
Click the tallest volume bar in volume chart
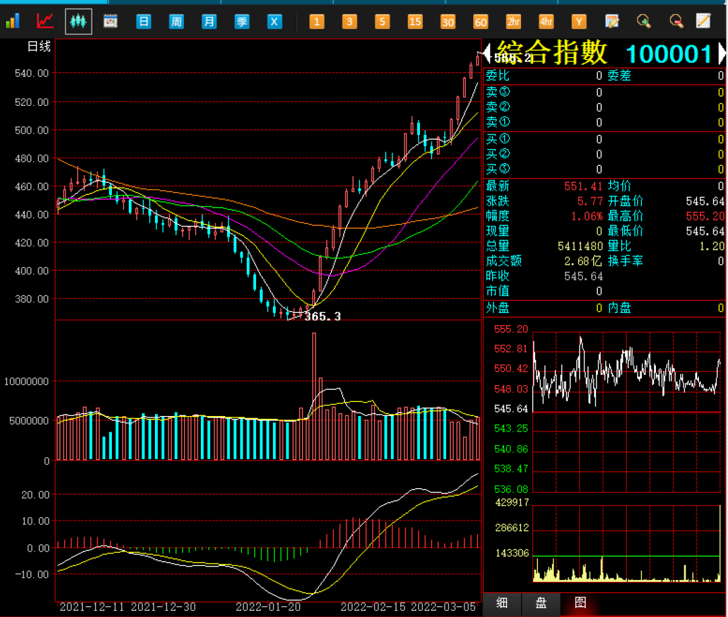coord(314,396)
